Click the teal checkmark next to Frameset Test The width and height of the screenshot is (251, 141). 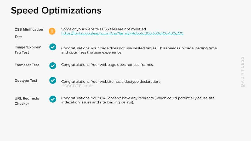(x=53, y=66)
